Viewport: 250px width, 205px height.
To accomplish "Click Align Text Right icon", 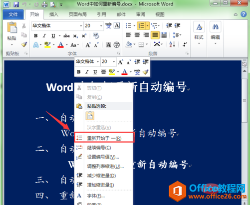I will (146, 35).
